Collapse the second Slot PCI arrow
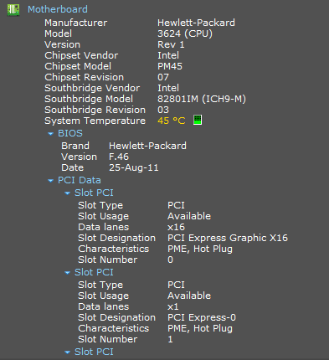Viewport: 329px width, 360px height. point(67,273)
